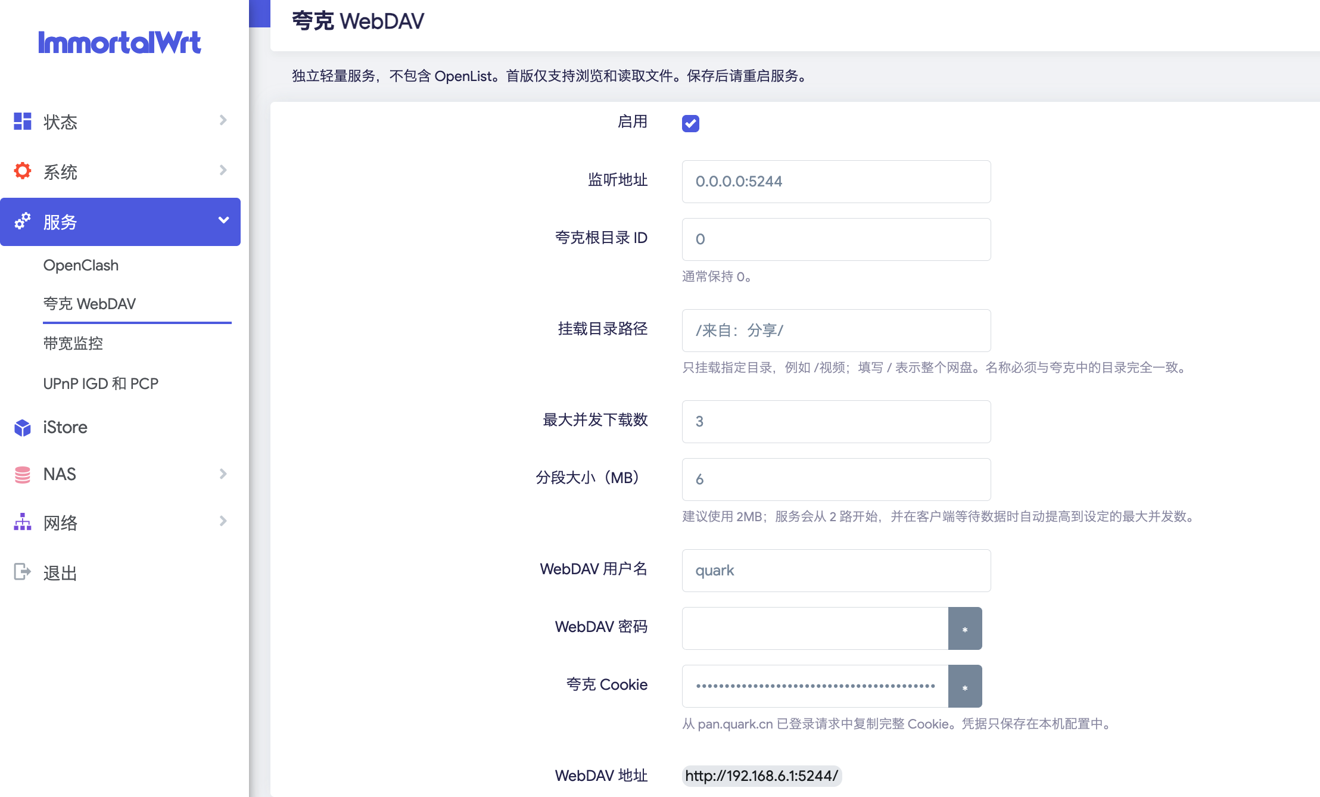The width and height of the screenshot is (1320, 797).
Task: Click the iStore cube icon
Action: pos(23,427)
